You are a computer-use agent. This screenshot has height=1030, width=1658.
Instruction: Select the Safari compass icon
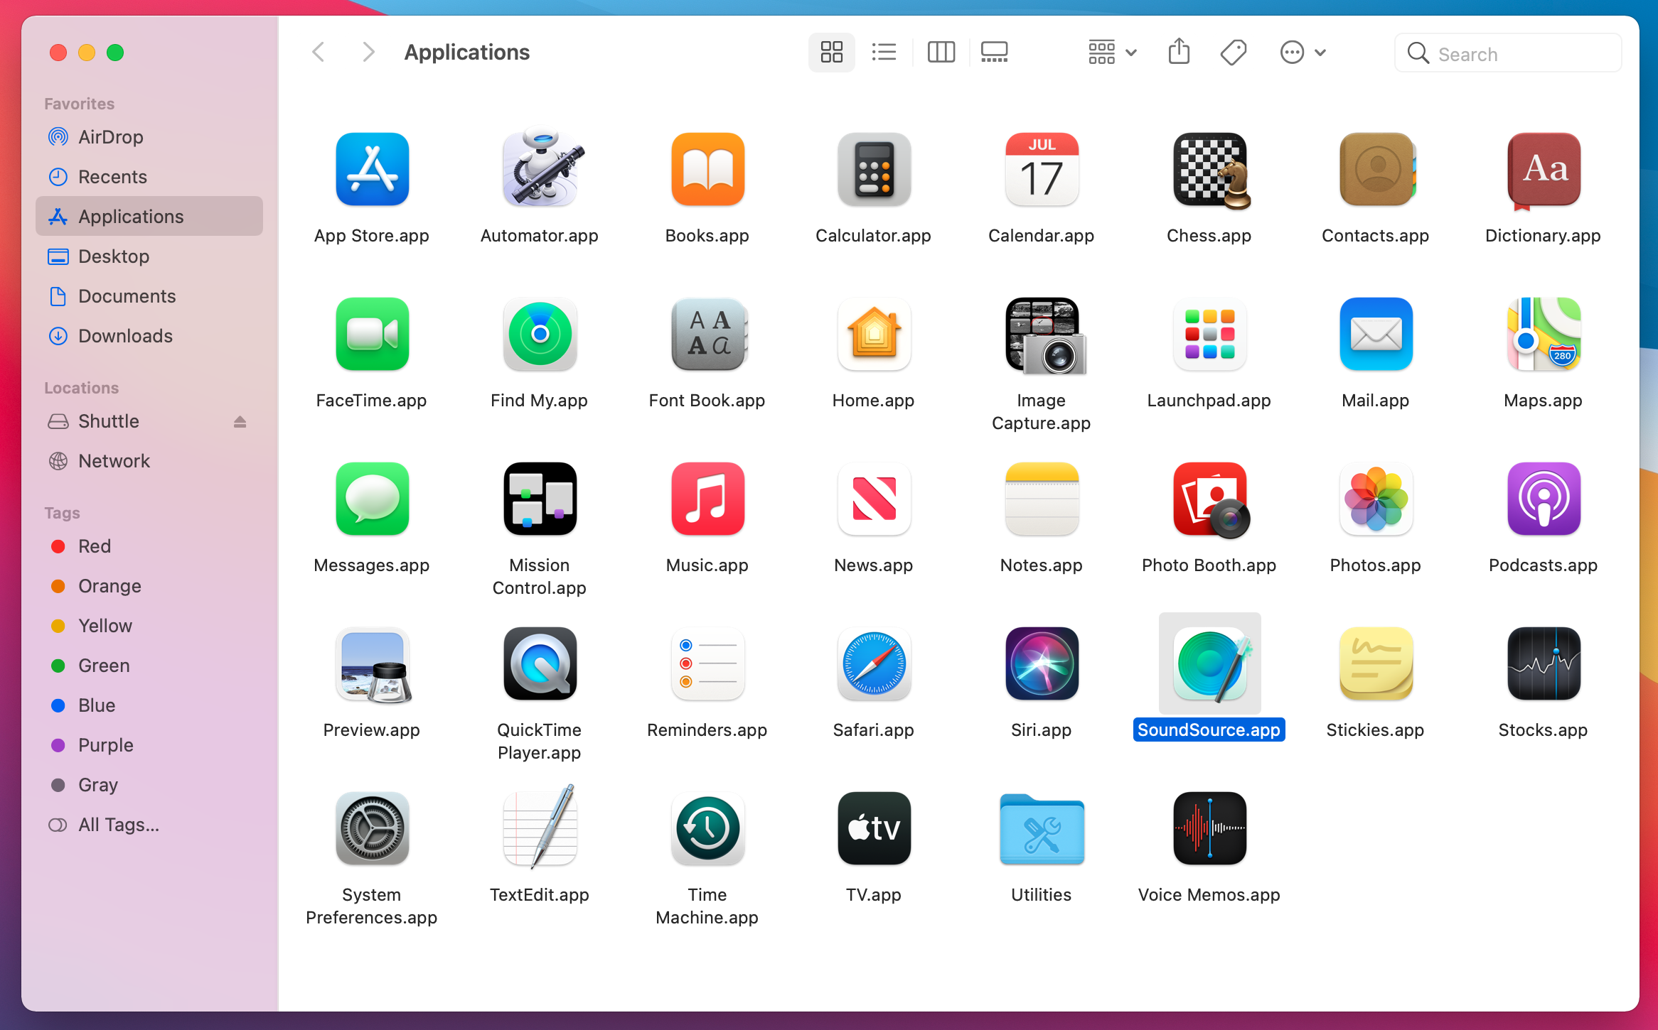point(874,663)
